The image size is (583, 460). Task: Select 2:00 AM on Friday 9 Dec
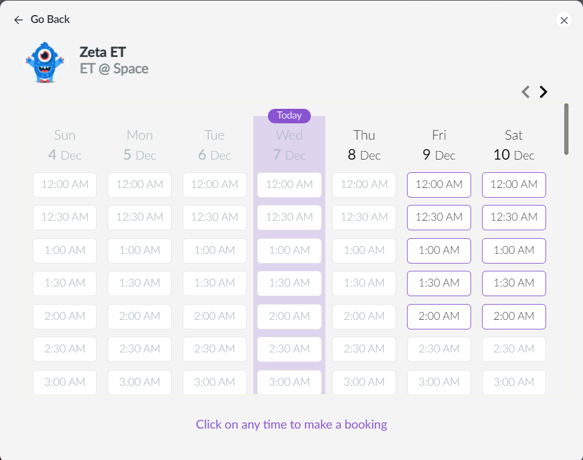coord(438,317)
